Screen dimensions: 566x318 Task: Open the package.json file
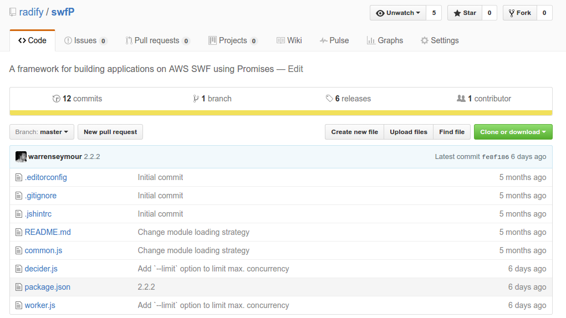pos(48,287)
